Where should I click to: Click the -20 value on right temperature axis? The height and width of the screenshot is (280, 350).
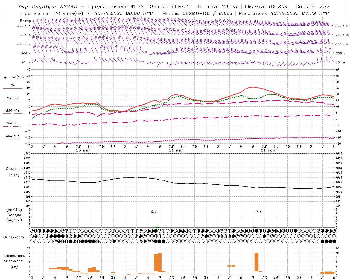338,144
